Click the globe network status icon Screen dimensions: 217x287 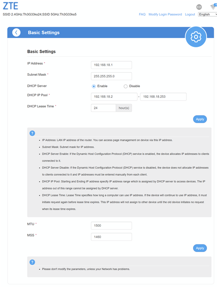199,7
